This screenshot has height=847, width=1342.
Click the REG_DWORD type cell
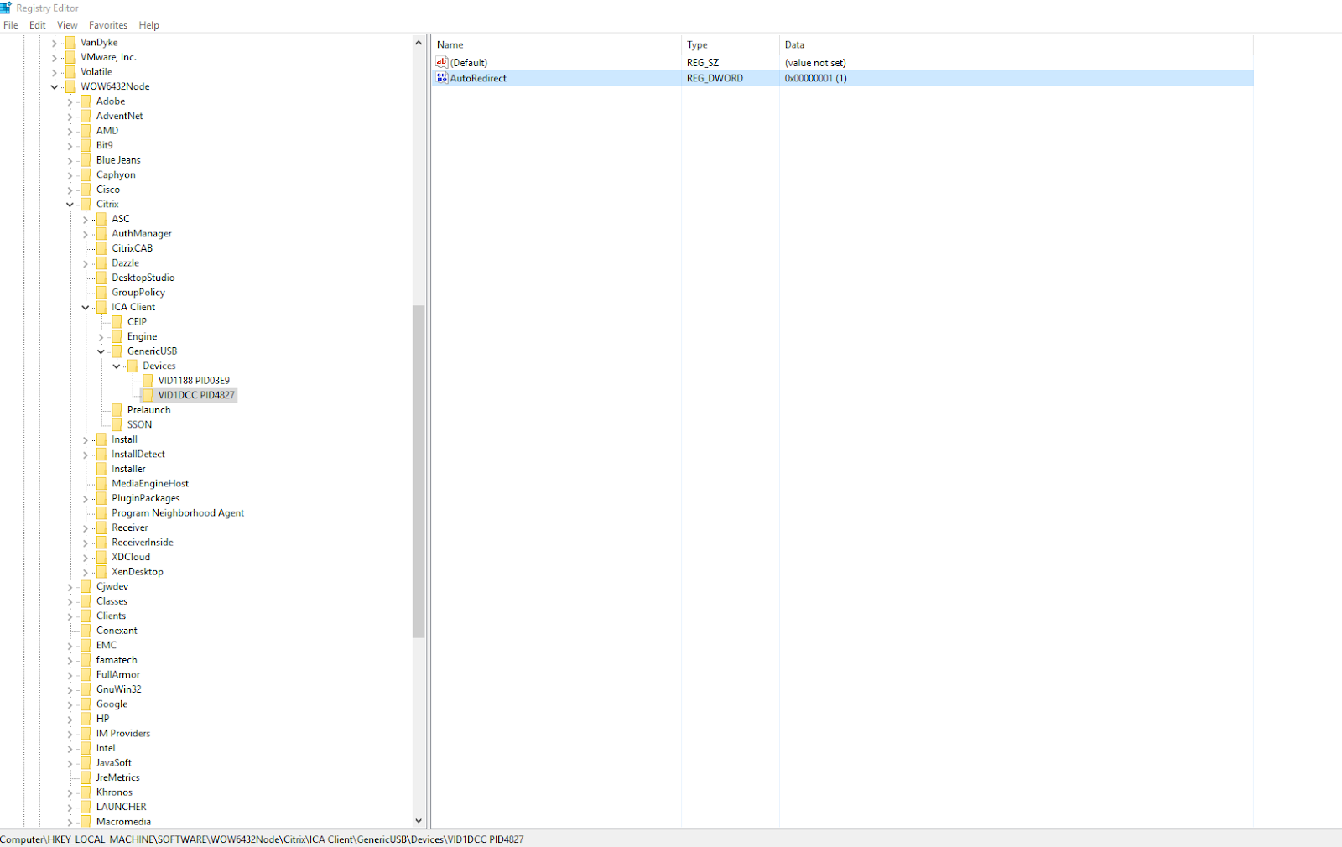(715, 78)
